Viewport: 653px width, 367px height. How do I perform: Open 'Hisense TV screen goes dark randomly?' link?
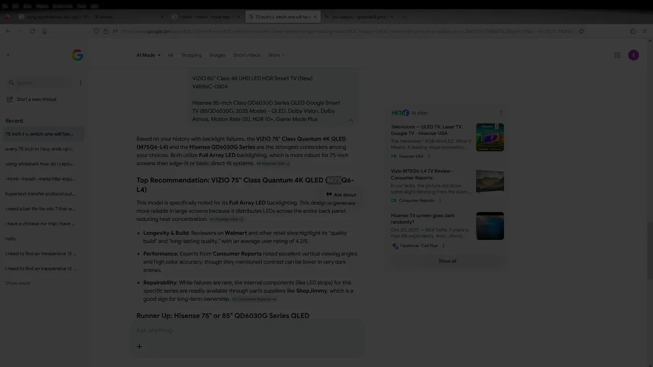click(423, 219)
